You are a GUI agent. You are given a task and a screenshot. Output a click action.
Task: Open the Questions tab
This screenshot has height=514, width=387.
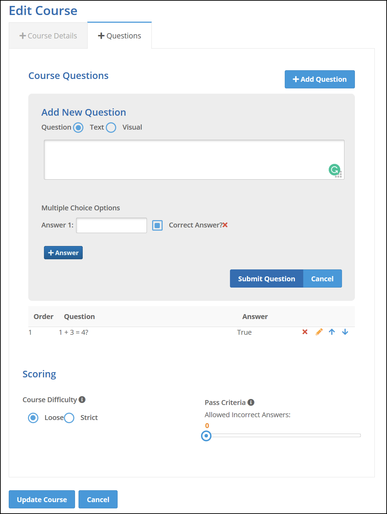tap(119, 36)
